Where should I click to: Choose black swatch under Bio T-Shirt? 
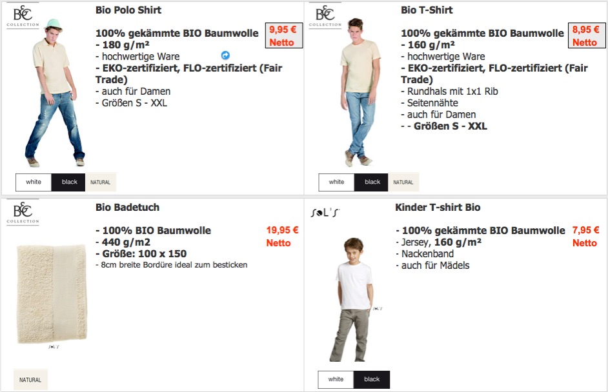tap(372, 182)
